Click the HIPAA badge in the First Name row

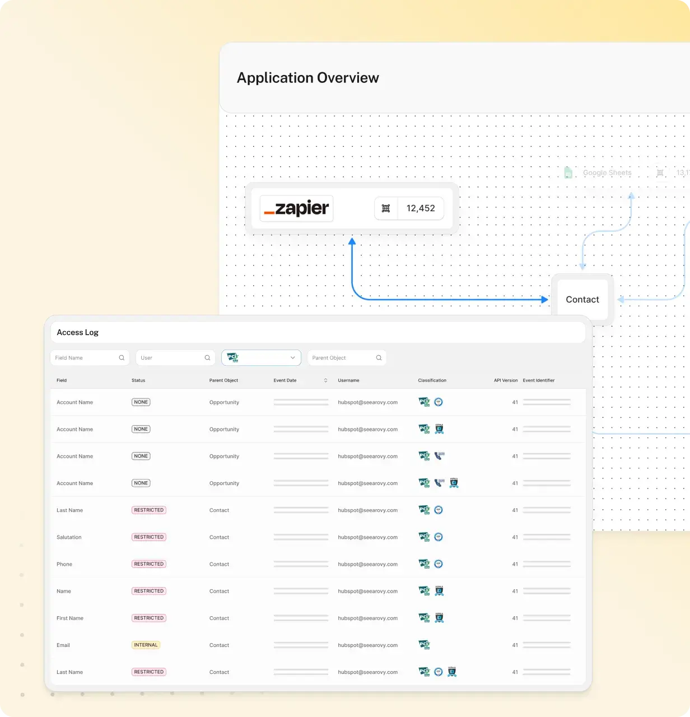coord(439,618)
